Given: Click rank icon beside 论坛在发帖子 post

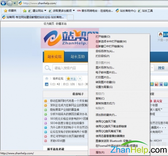Looking at the screenshot, I should coord(46,132).
